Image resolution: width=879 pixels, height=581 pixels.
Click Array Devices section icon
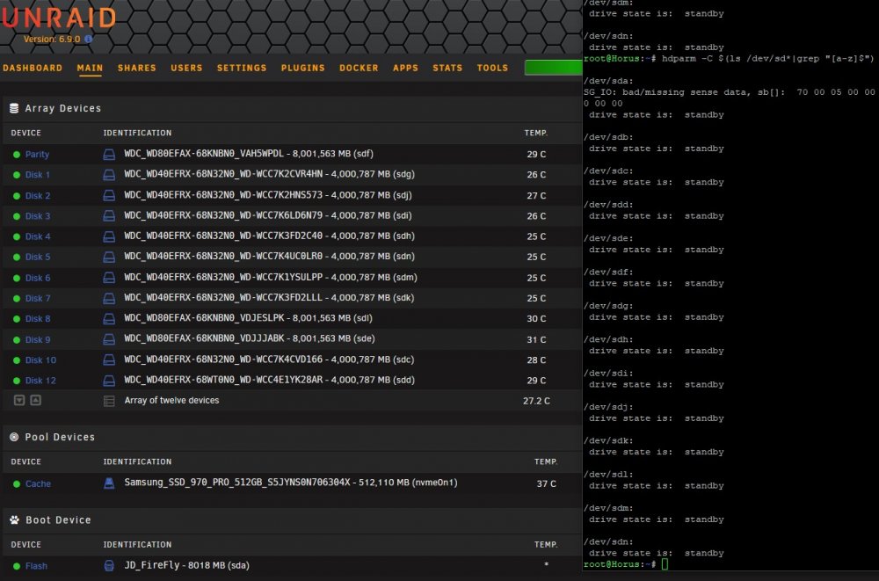[14, 108]
